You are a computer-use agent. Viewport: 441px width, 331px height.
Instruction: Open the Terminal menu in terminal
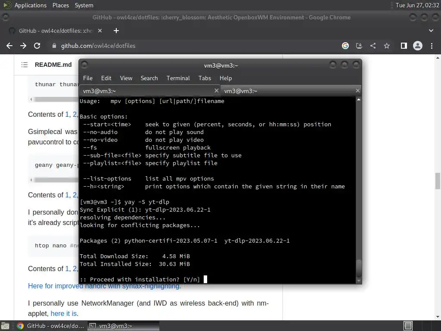tap(178, 78)
